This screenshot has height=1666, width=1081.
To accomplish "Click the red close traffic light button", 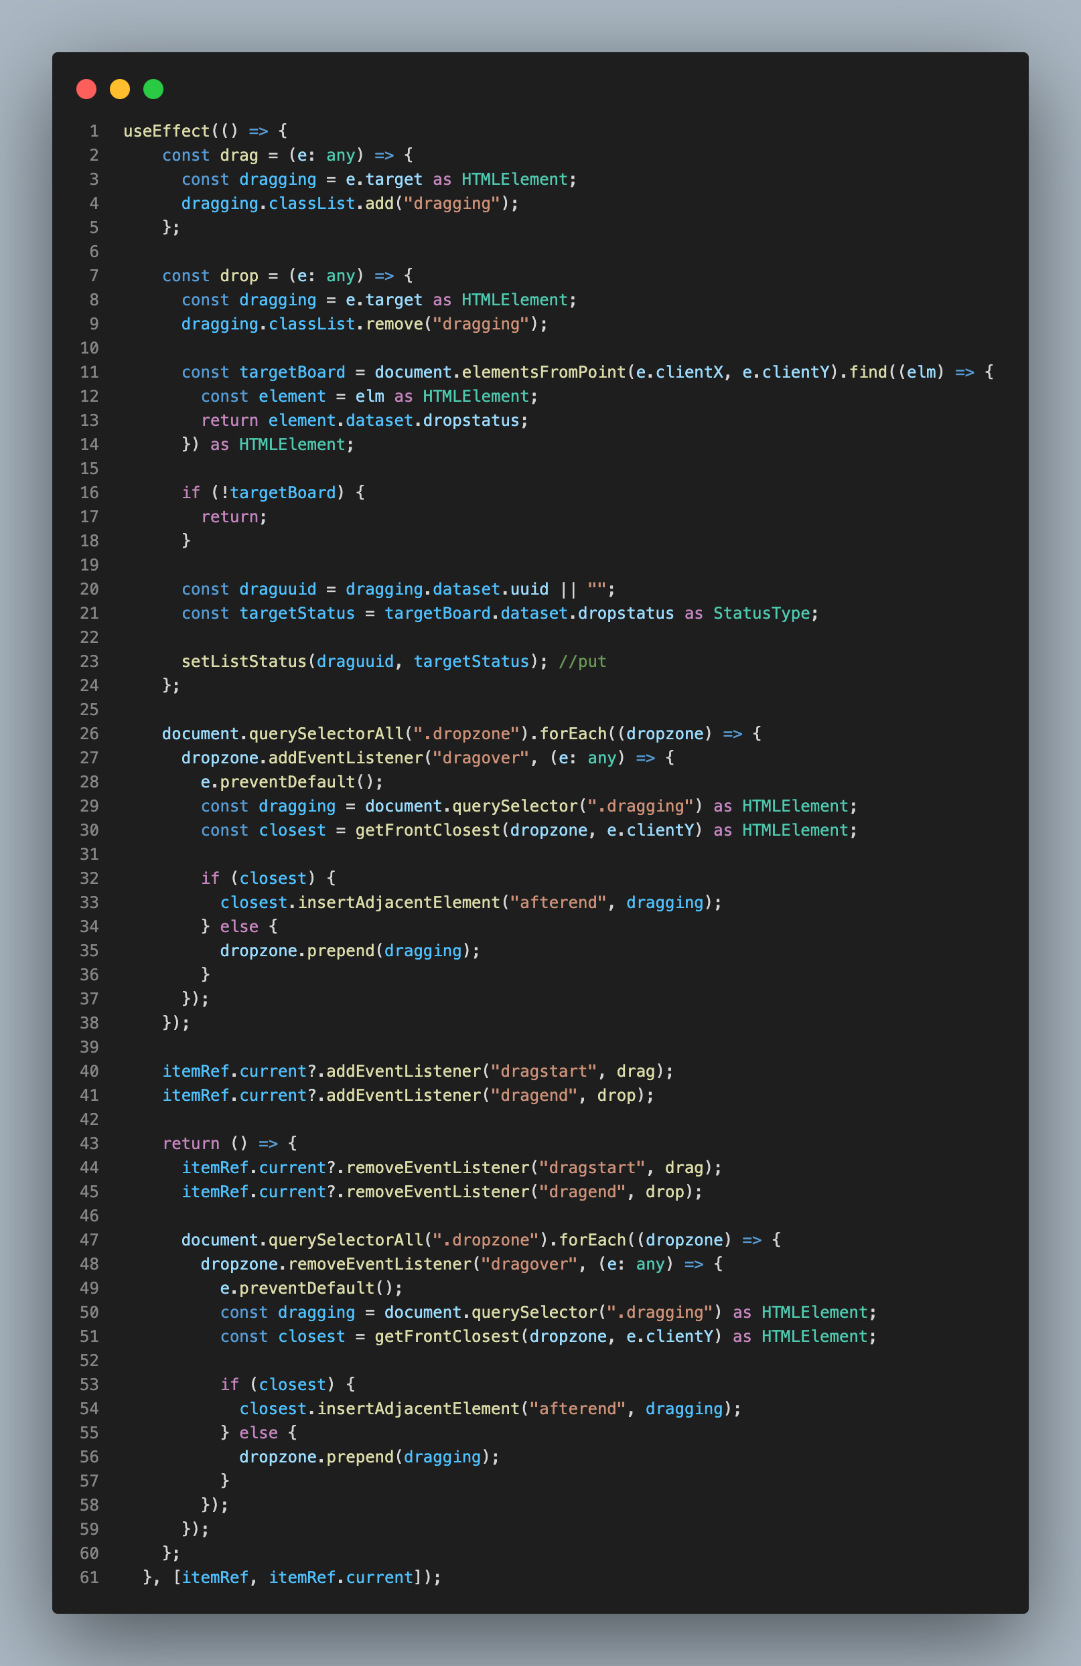I will point(86,90).
